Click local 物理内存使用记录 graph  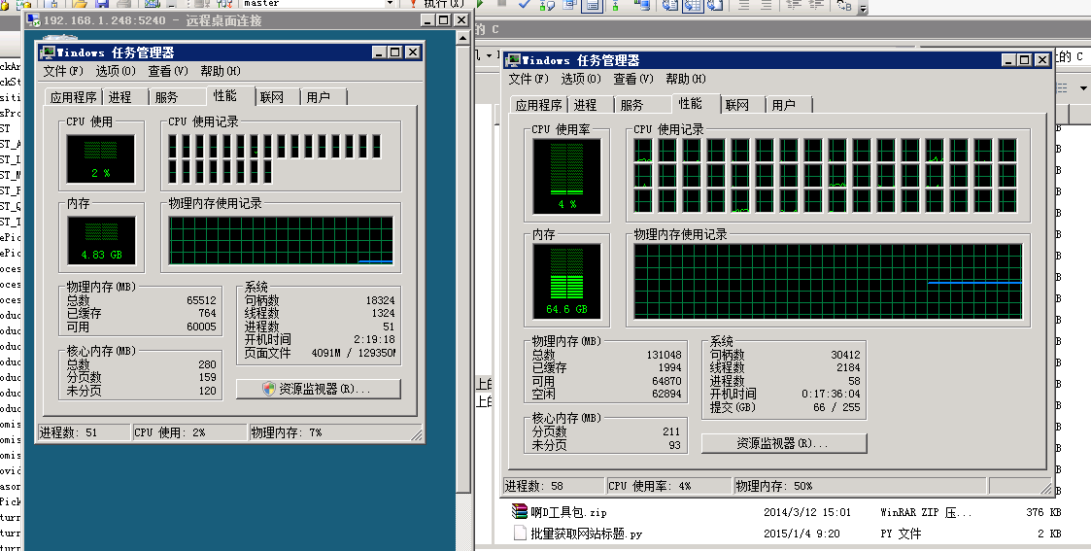click(x=828, y=281)
